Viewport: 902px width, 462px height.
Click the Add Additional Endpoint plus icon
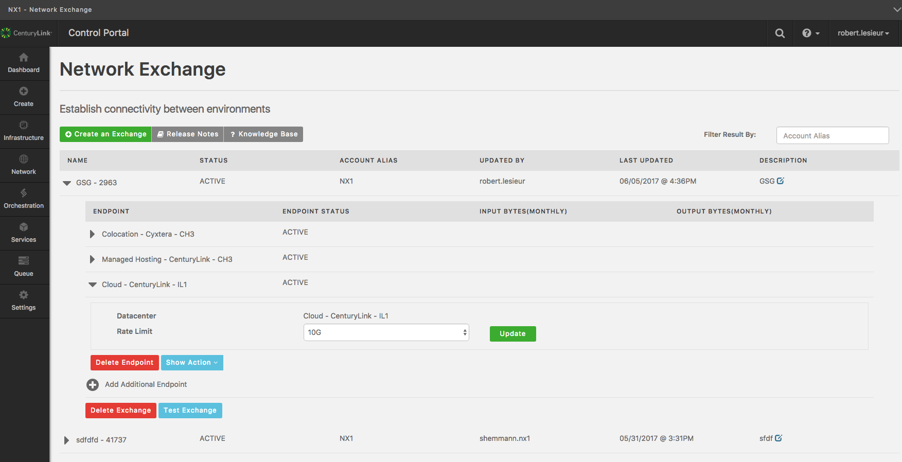(x=93, y=385)
